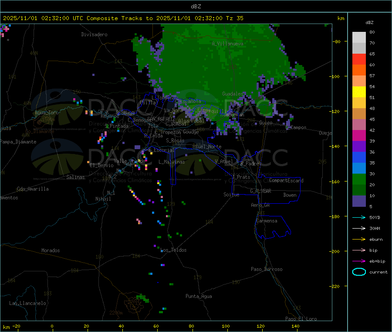
Task: Click the 'Salinas' map label
Action: [75, 177]
